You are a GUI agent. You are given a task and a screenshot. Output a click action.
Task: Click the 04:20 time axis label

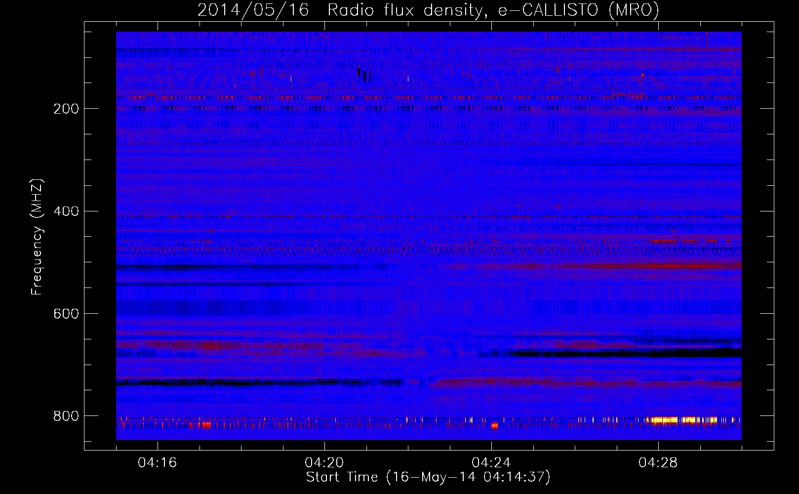tap(324, 463)
